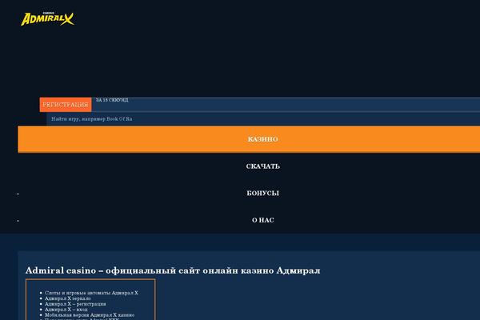
Task: Click the 'Admiral casino – официальный сайт' heading
Action: [173, 270]
